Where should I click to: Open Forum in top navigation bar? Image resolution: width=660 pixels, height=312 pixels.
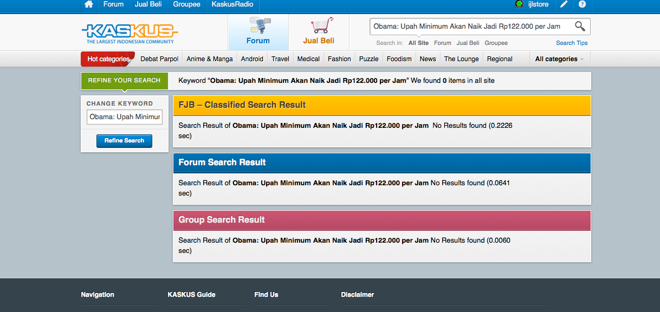tap(113, 4)
